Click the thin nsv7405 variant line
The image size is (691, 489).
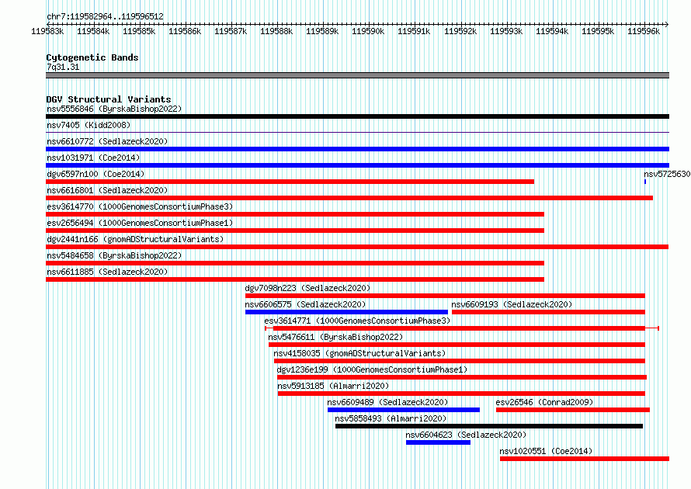point(357,132)
